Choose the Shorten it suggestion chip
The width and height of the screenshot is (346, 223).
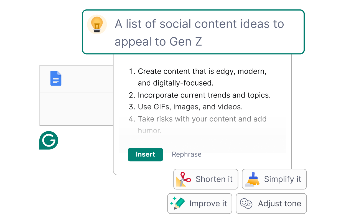(x=206, y=179)
